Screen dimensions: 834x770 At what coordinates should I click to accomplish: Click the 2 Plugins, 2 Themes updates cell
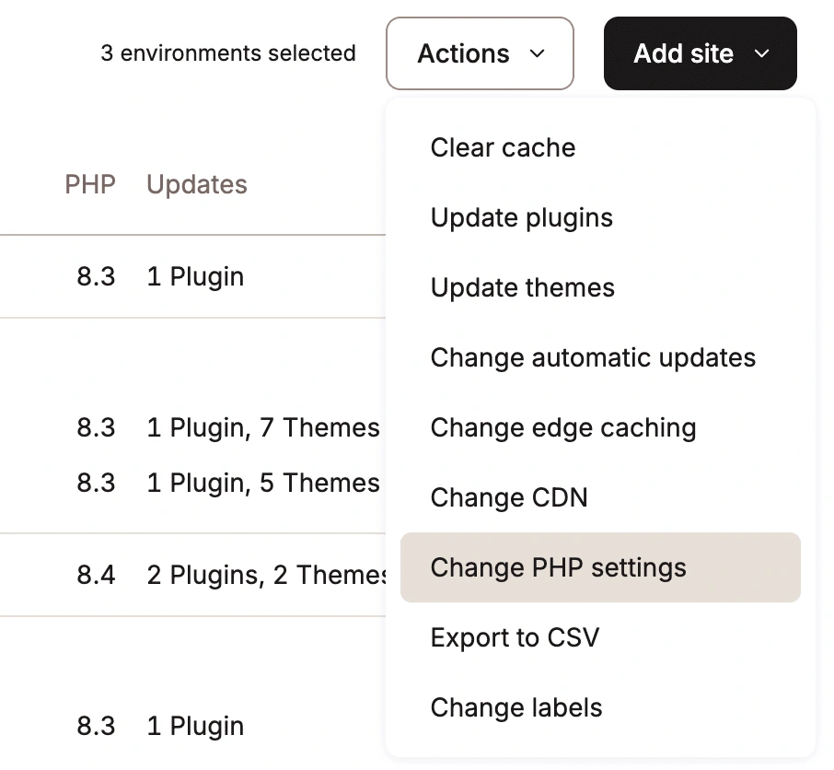pos(267,575)
